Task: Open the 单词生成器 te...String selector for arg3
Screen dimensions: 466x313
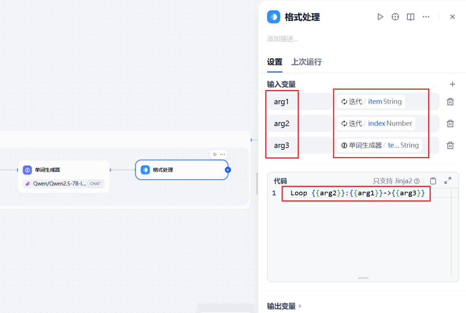Action: pyautogui.click(x=382, y=145)
